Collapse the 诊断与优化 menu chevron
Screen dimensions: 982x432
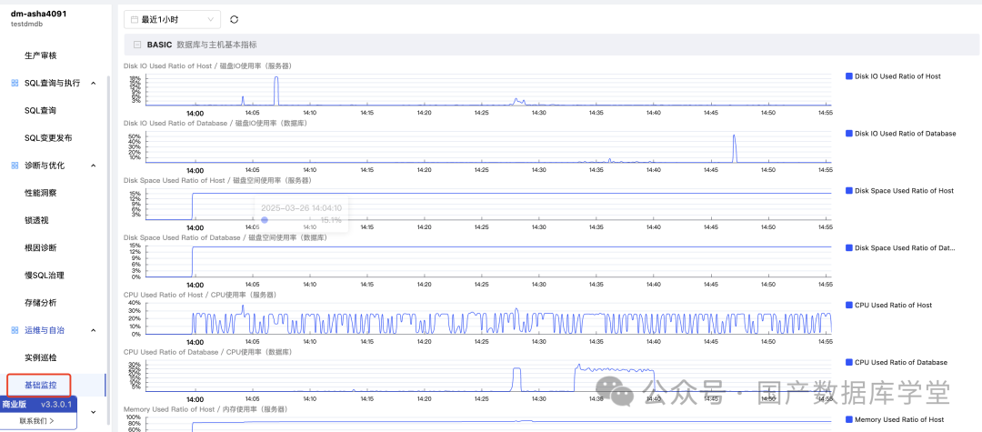pyautogui.click(x=94, y=166)
